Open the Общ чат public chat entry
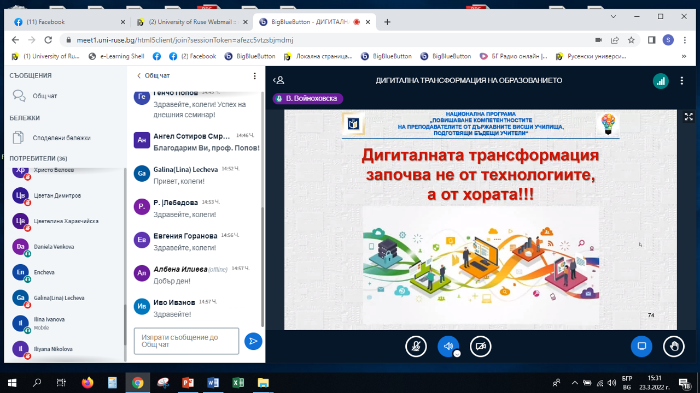 coord(45,96)
